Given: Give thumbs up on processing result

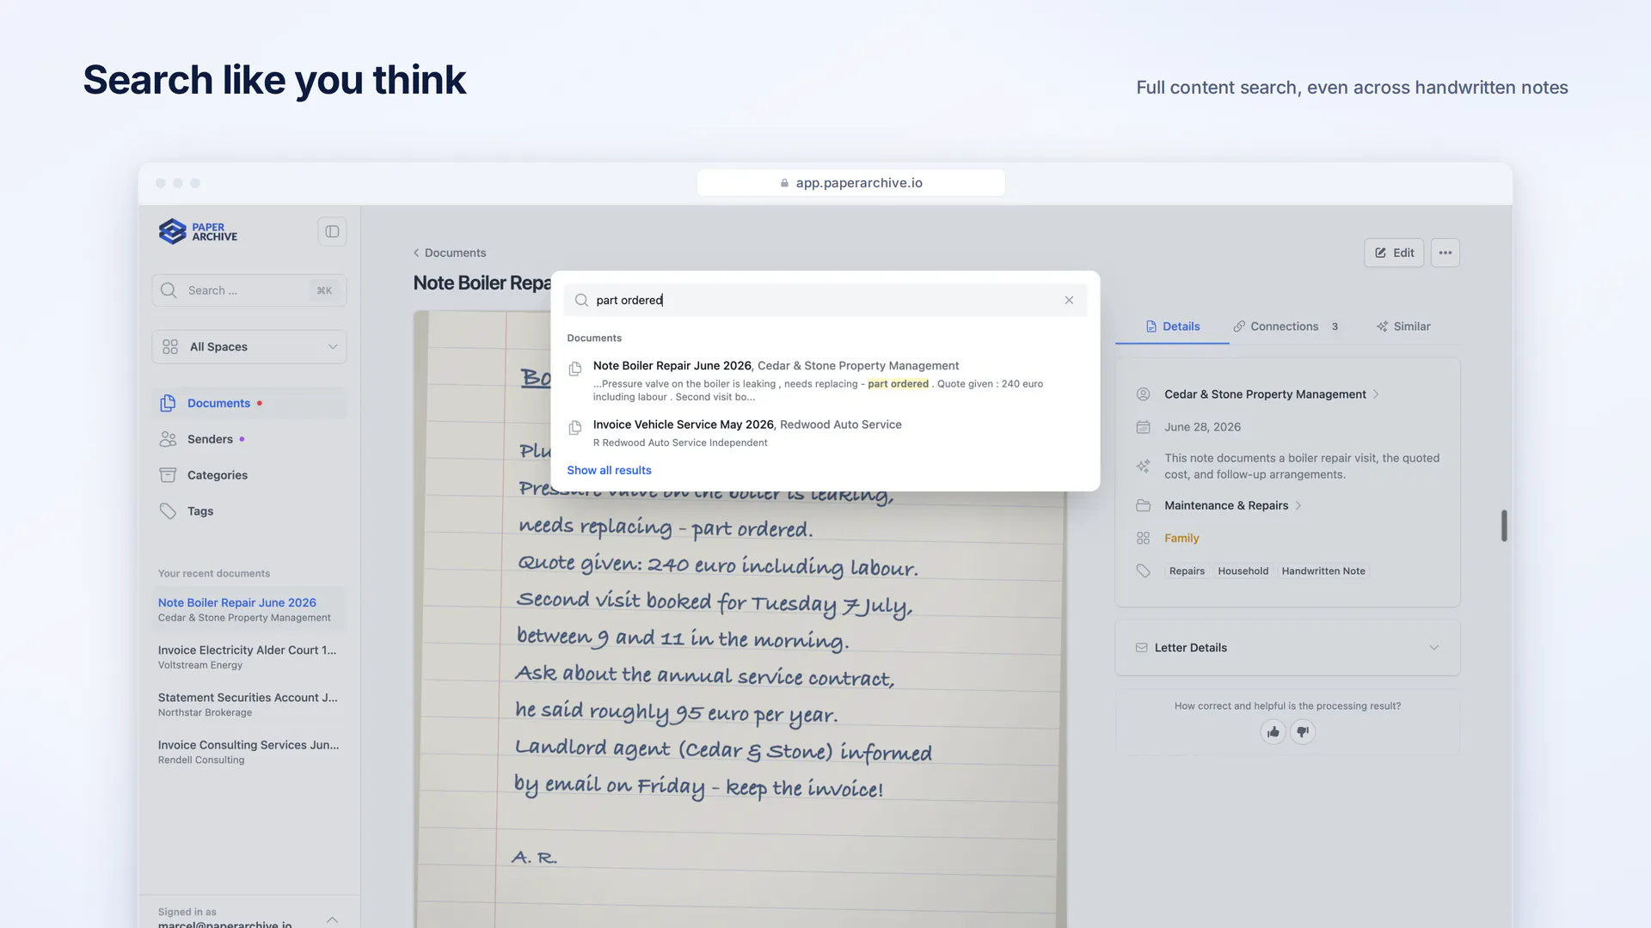Looking at the screenshot, I should 1273,732.
